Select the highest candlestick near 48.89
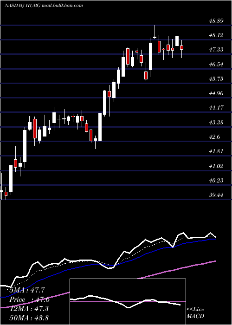Viewport: 232px width, 325px height. click(x=155, y=32)
